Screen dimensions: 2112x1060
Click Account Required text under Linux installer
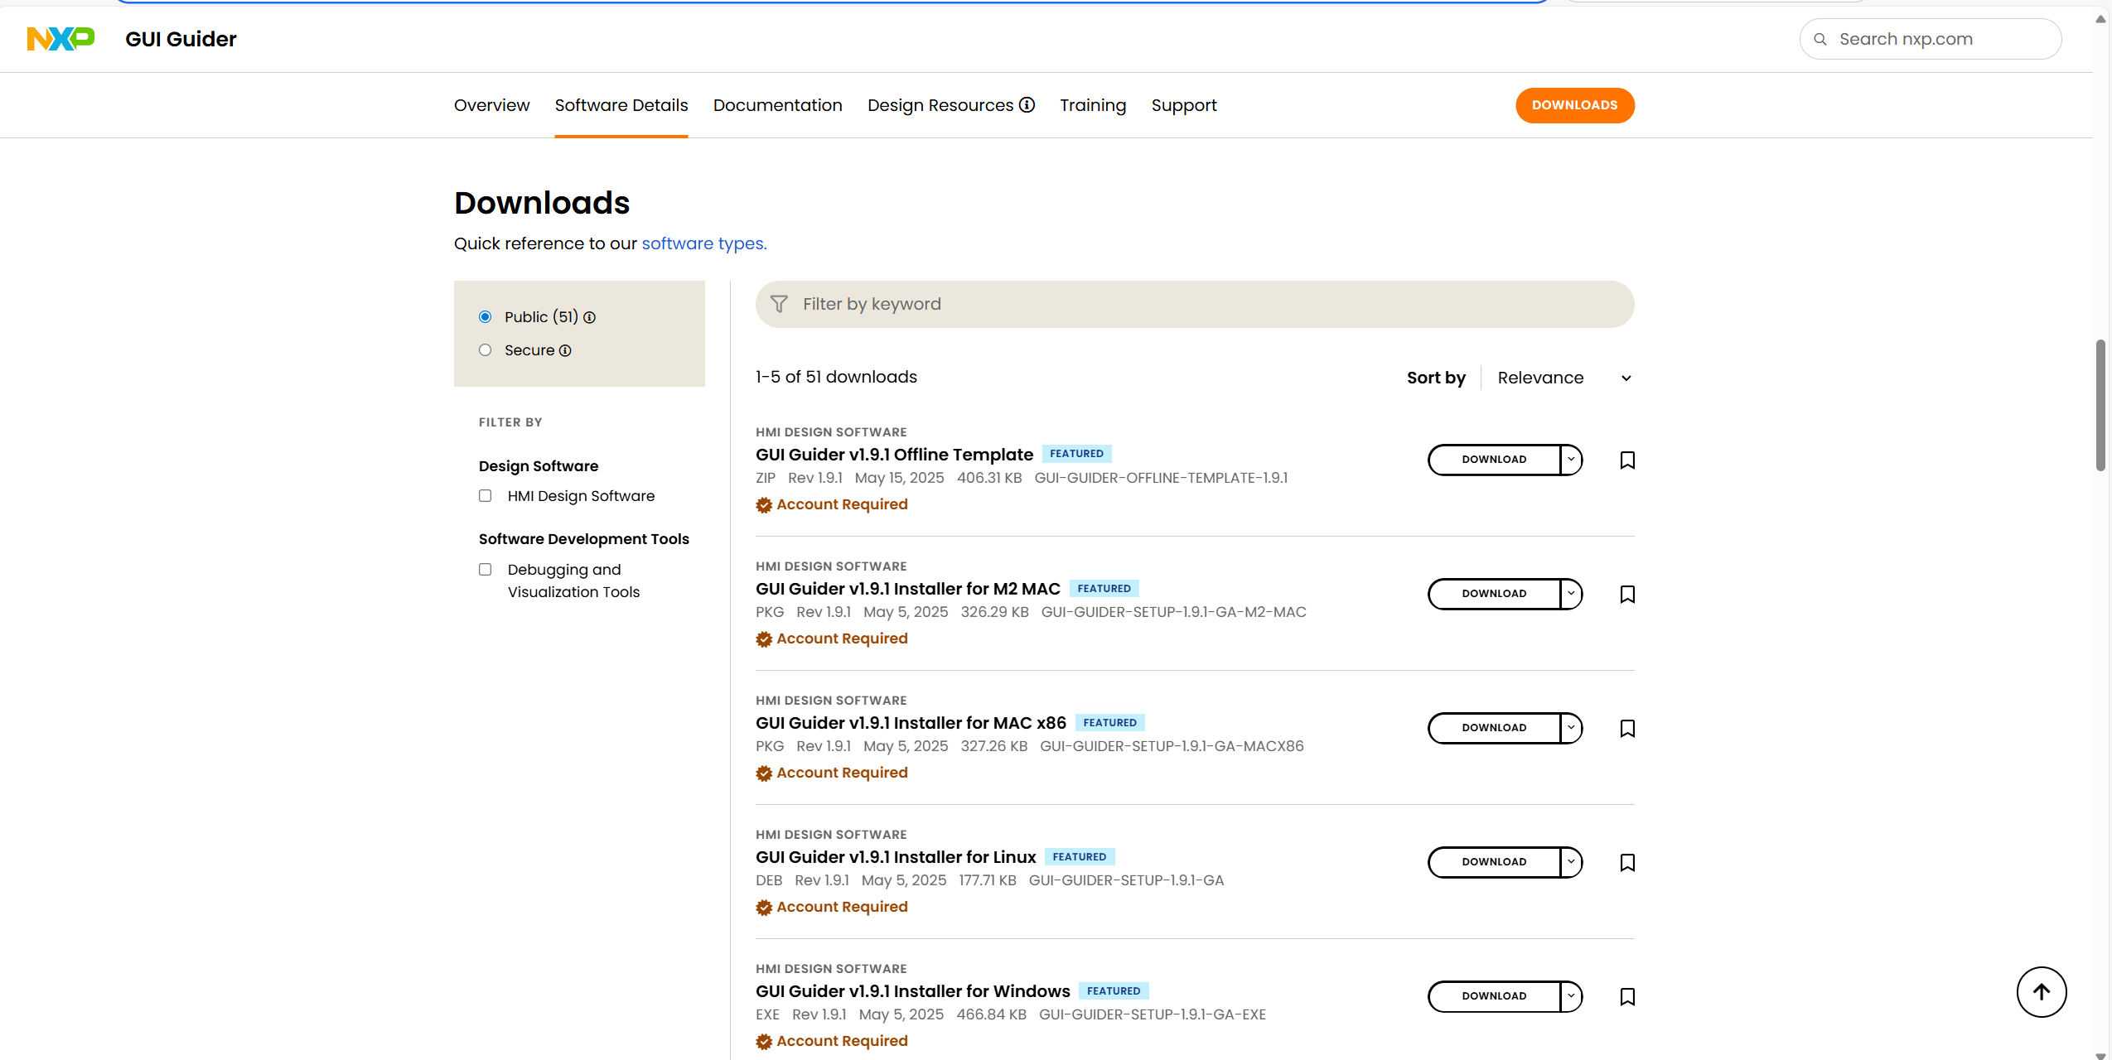842,907
